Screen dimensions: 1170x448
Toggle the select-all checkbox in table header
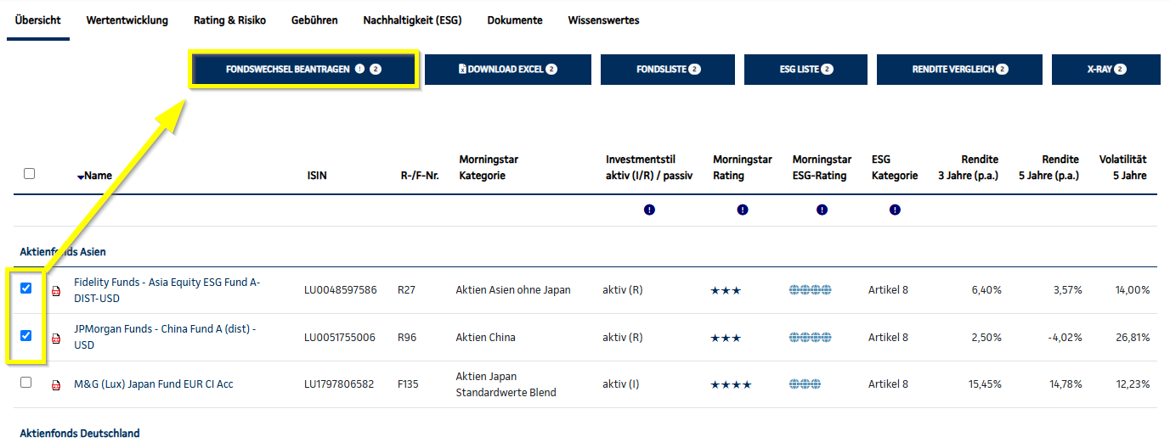(x=30, y=174)
